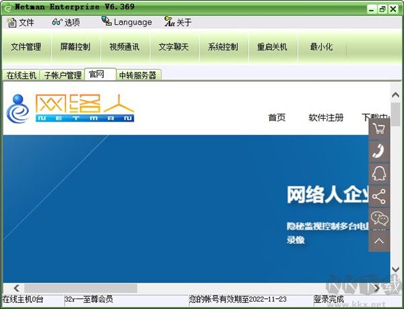Image resolution: width=404 pixels, height=309 pixels.
Task: Minimize the Netman window
Action: tap(372, 9)
